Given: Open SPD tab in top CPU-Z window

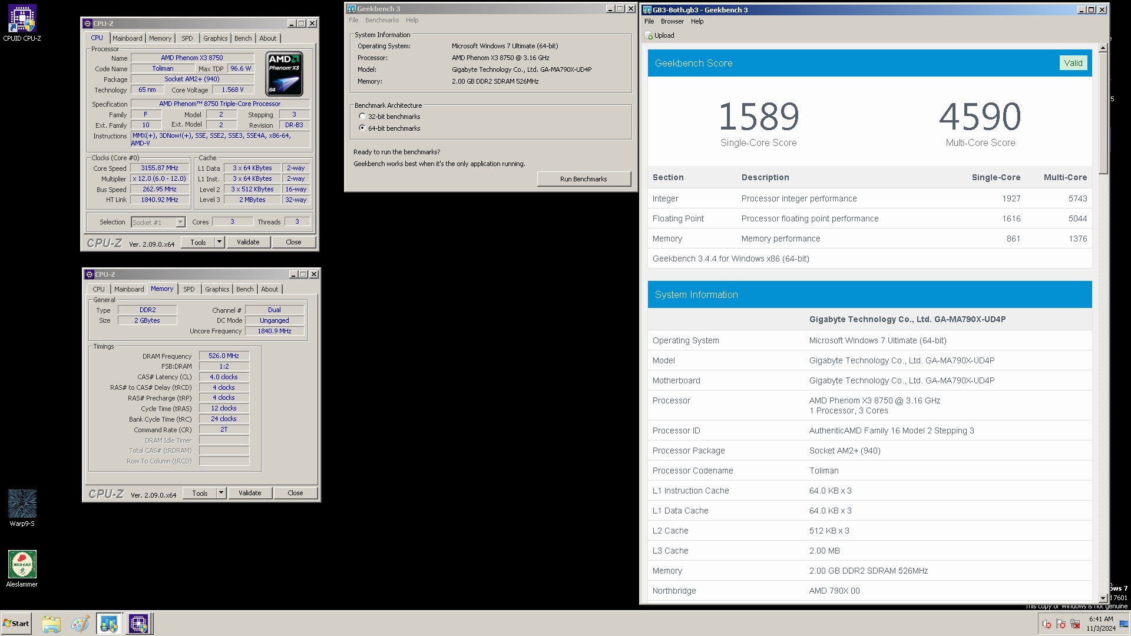Looking at the screenshot, I should point(187,38).
